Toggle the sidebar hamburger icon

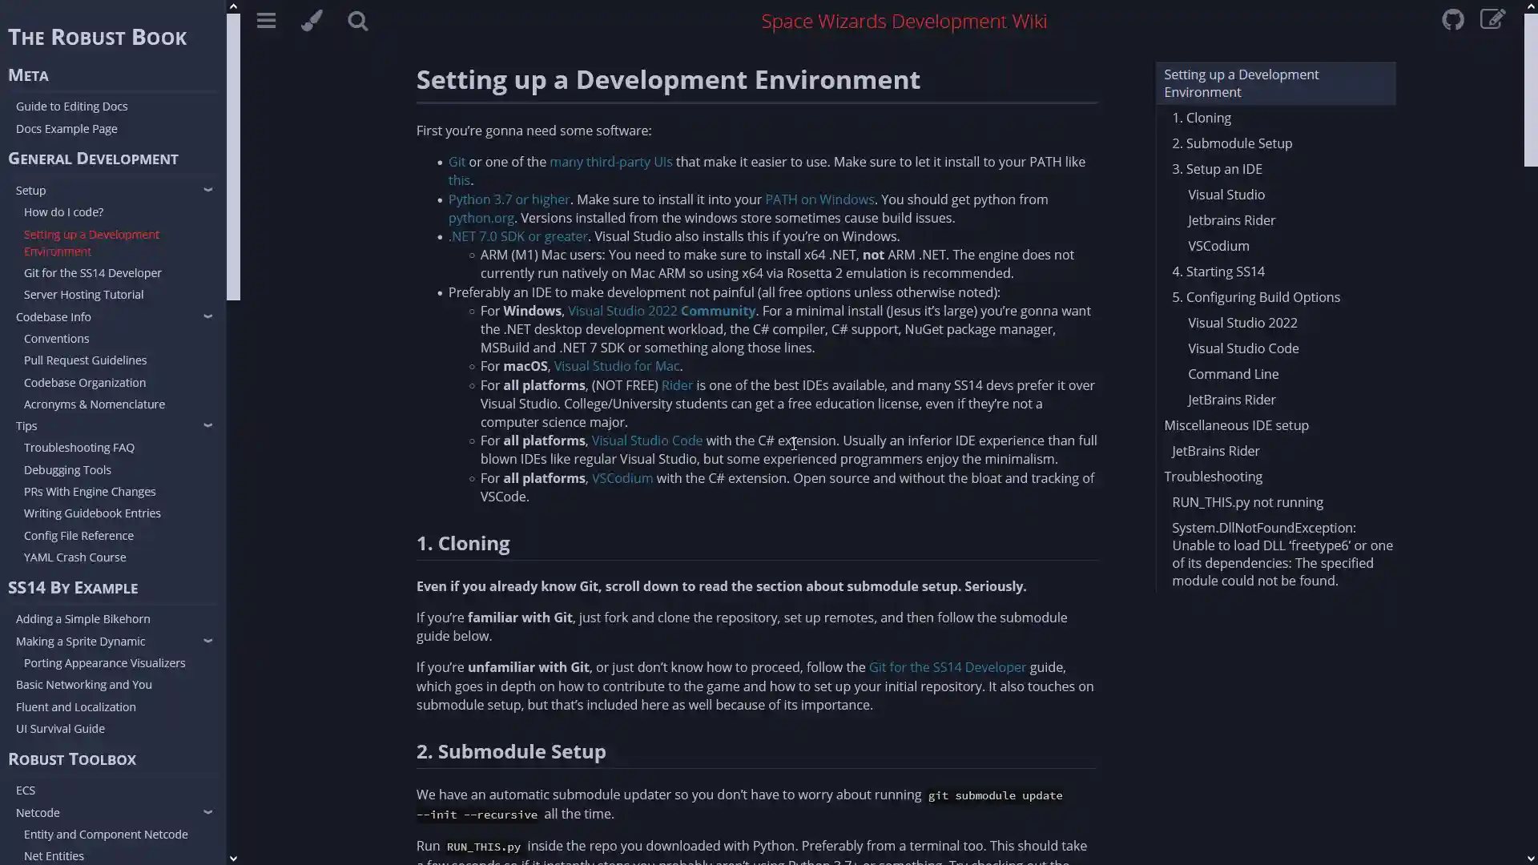point(266,21)
